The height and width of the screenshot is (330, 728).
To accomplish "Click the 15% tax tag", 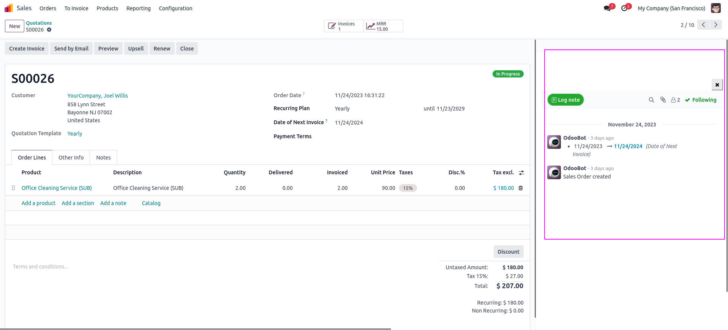I will point(408,188).
